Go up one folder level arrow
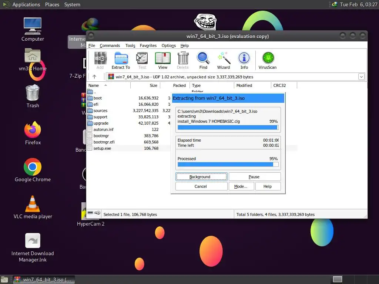 click(94, 77)
